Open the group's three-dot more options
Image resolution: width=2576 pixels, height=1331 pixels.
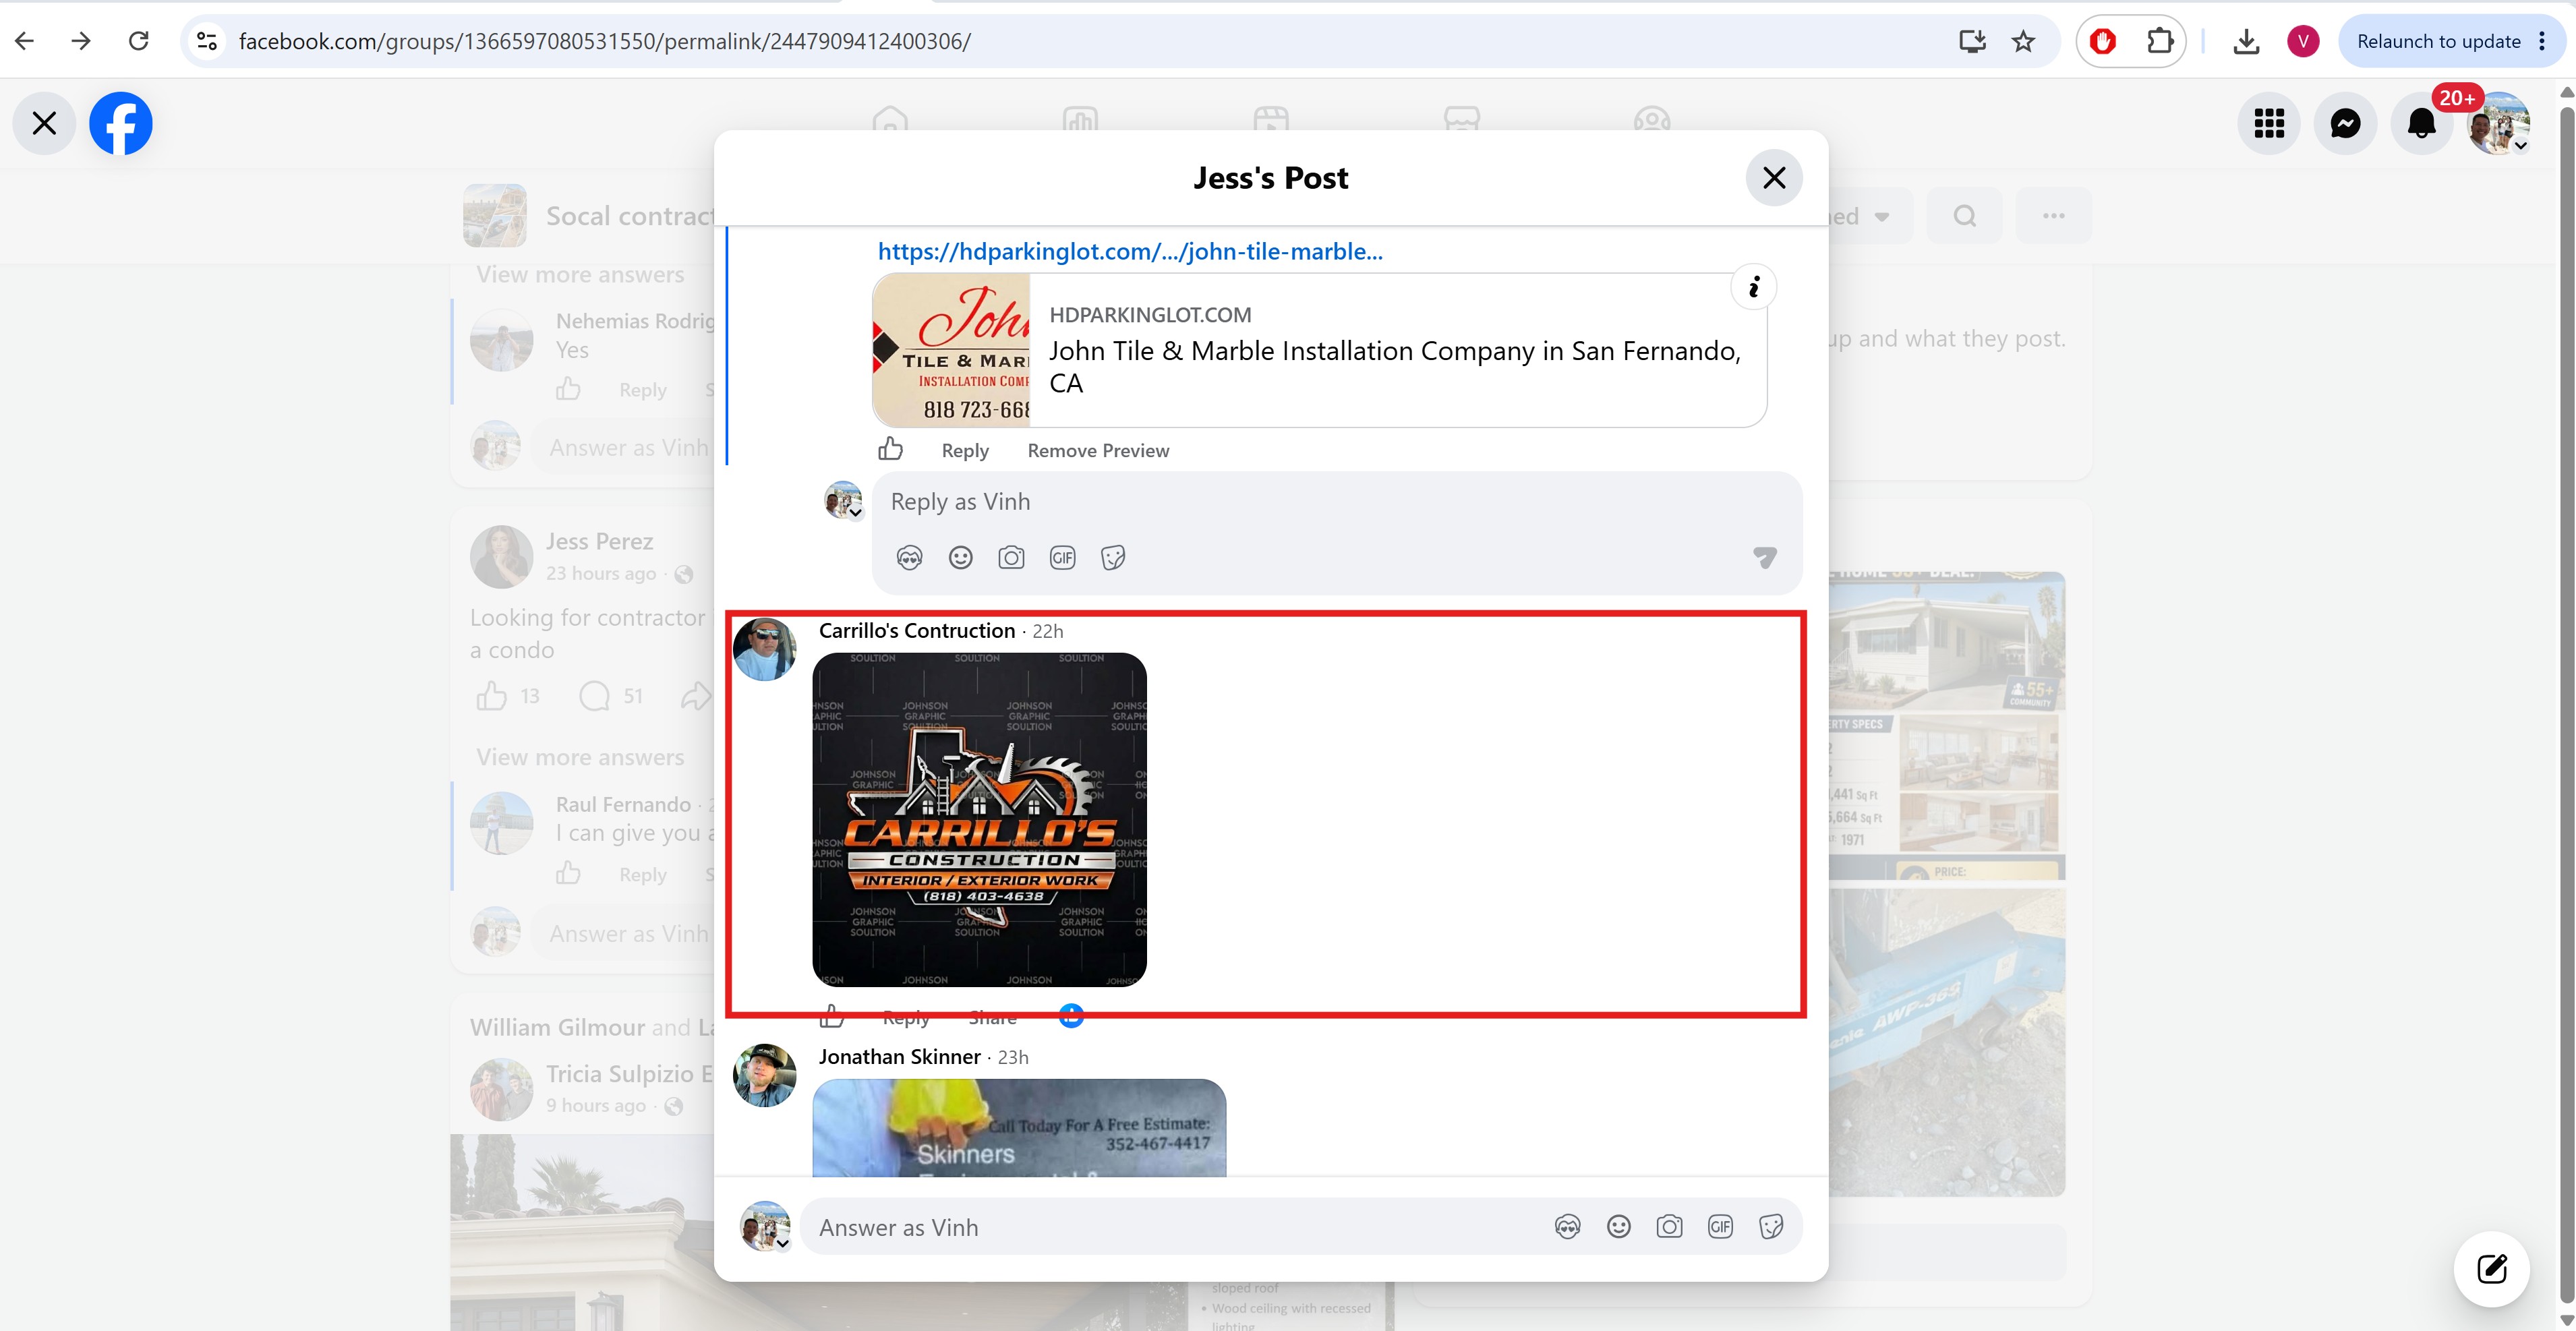pos(2053,216)
